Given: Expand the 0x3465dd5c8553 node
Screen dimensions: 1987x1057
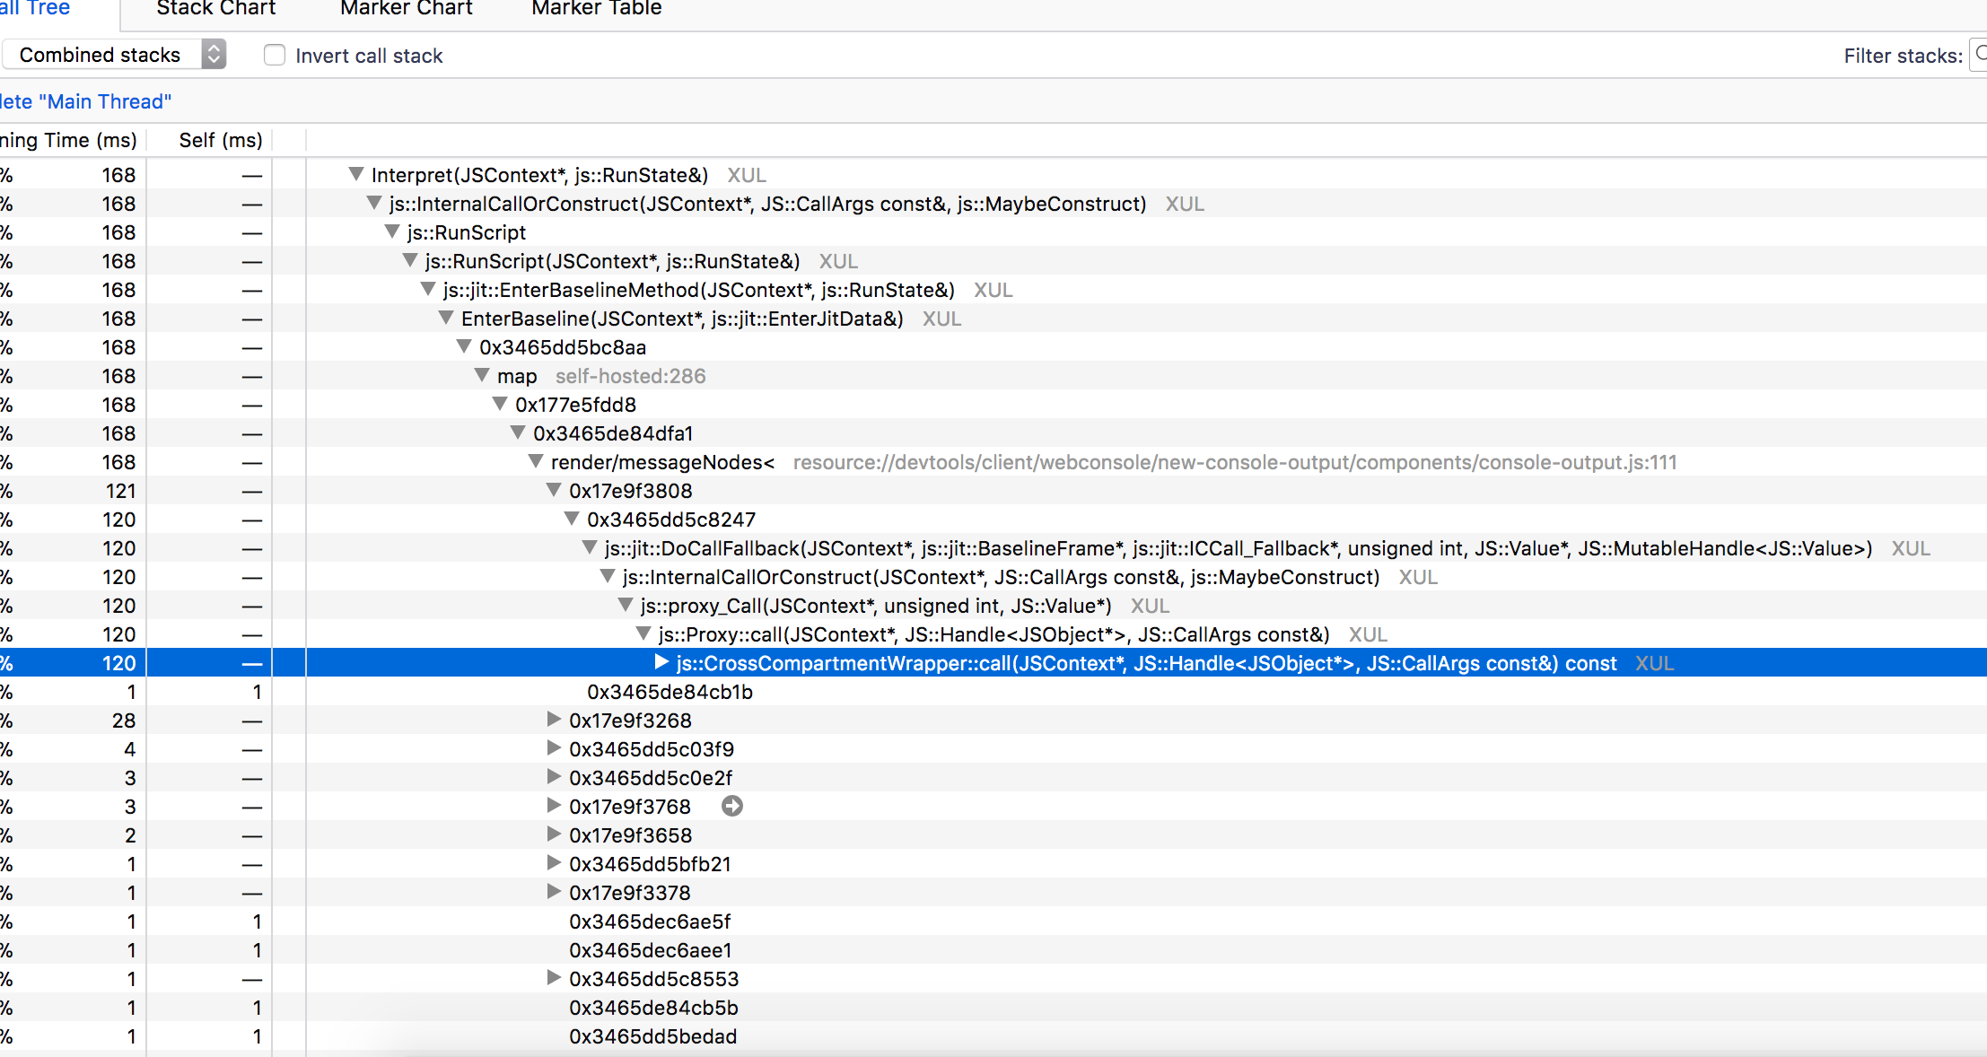Looking at the screenshot, I should tap(554, 979).
